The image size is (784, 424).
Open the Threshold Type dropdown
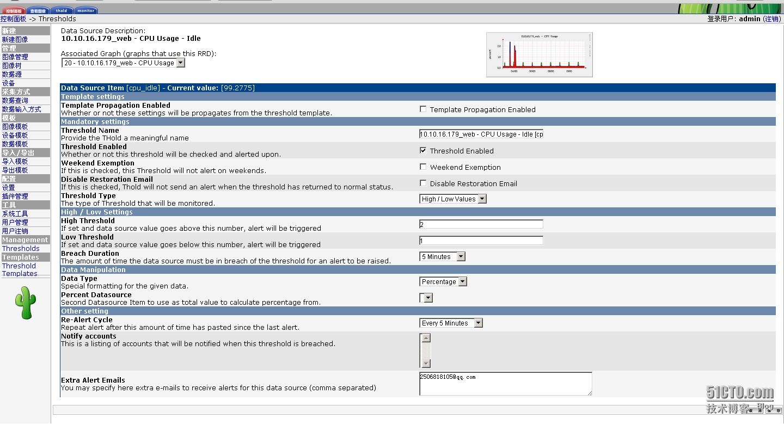coord(453,199)
